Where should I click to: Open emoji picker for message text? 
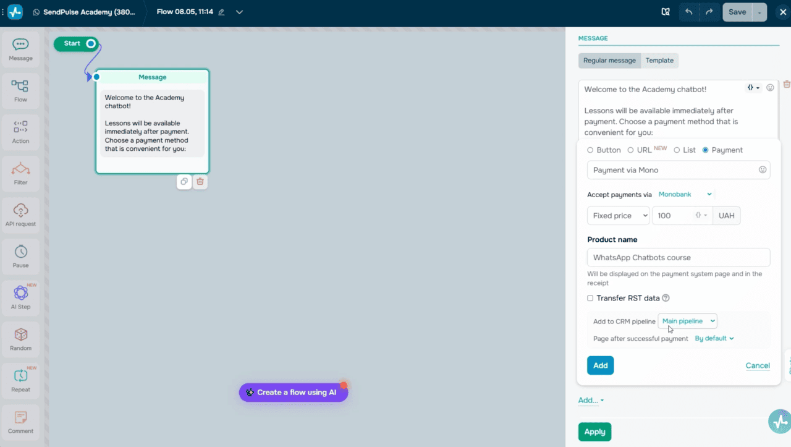(x=770, y=88)
